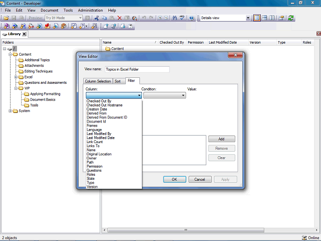Click the new package box icon
The width and height of the screenshot is (321, 241).
tap(64, 26)
